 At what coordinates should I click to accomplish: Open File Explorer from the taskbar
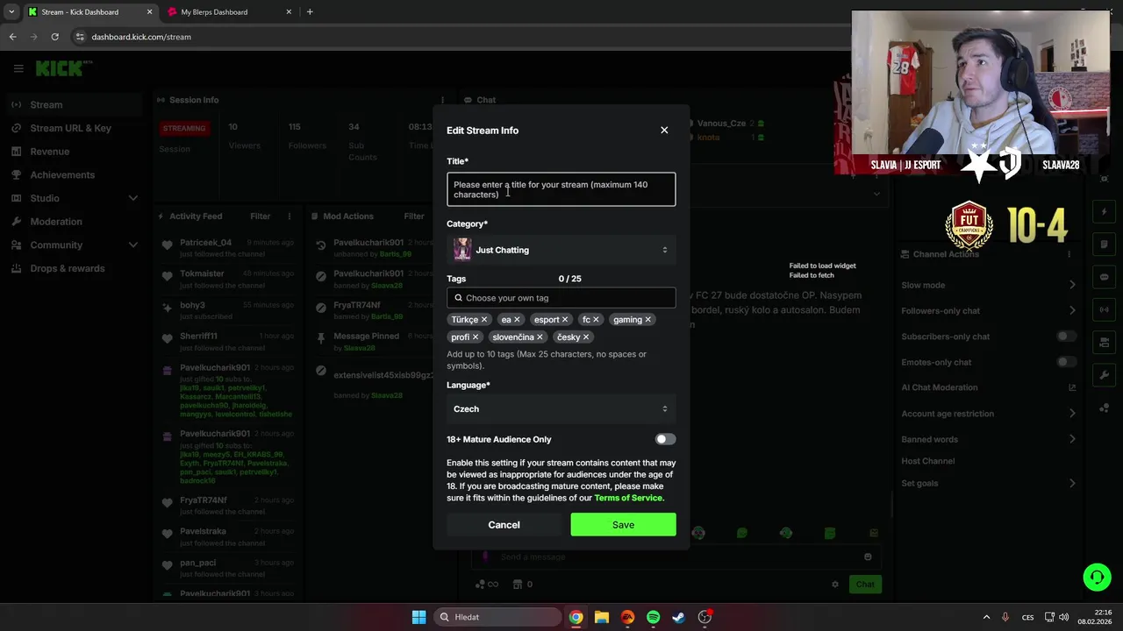601,617
